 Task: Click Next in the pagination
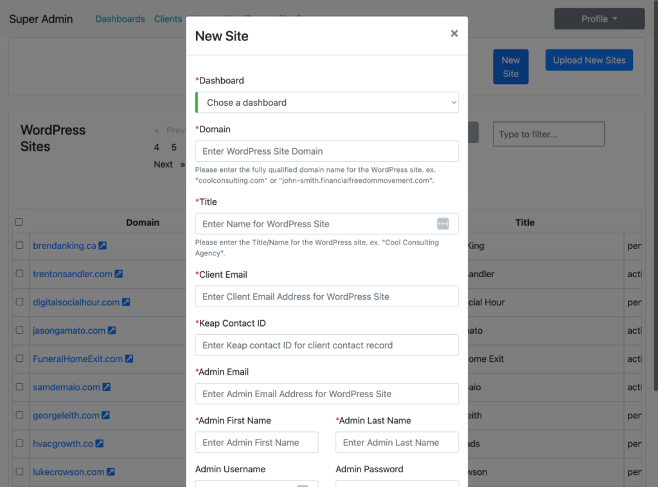tap(163, 164)
